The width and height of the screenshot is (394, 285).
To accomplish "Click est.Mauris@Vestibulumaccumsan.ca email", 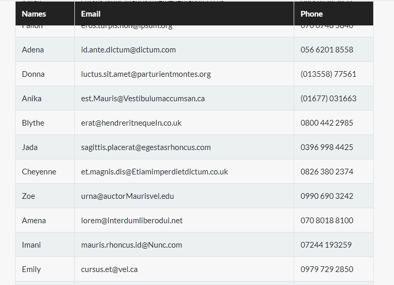I will click(143, 98).
